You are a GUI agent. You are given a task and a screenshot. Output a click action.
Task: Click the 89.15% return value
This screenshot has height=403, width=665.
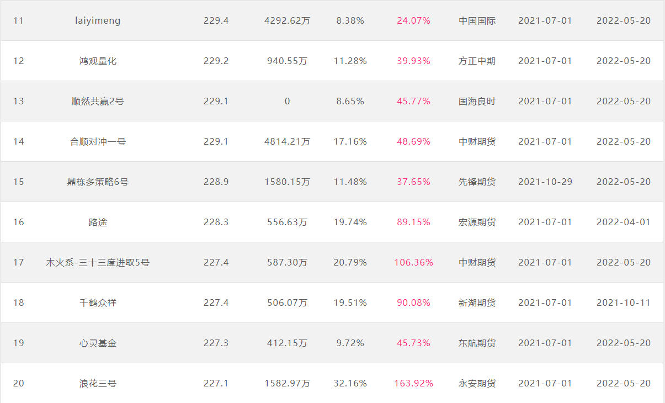point(413,222)
